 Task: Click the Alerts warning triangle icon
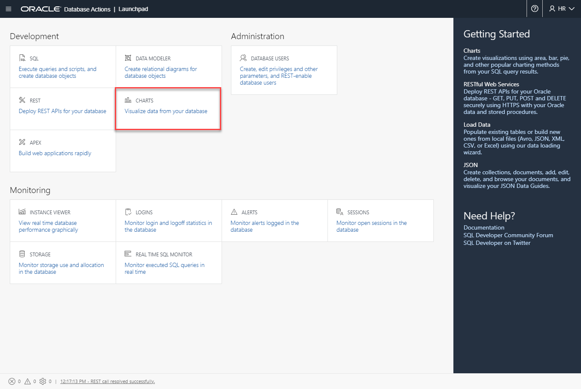click(234, 212)
